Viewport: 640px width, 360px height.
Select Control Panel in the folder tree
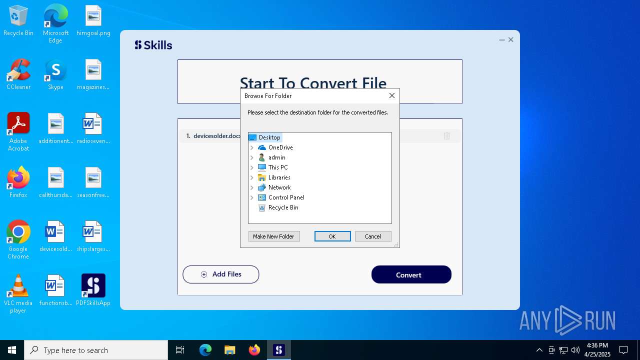[x=286, y=197]
